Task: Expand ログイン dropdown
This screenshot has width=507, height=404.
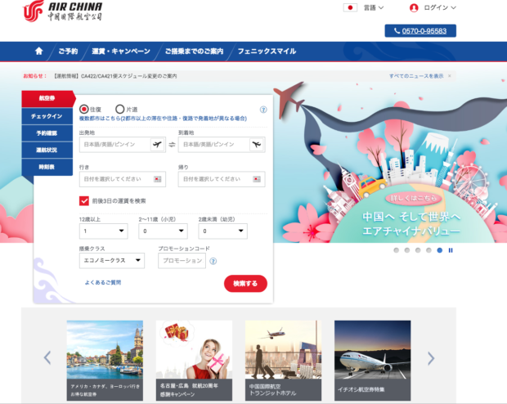Action: (440, 7)
